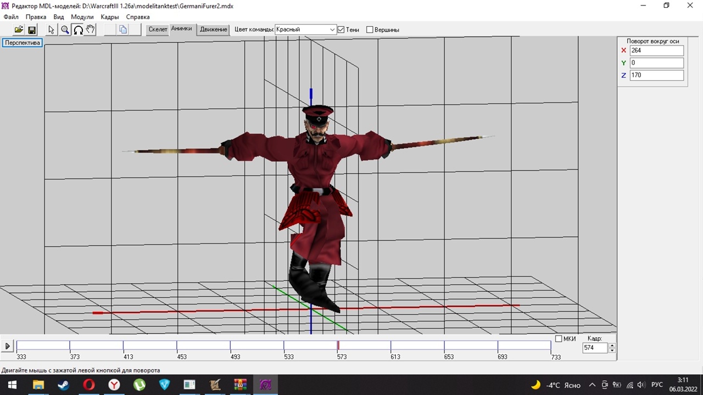Open the Кадры menu
The width and height of the screenshot is (703, 395).
point(110,17)
